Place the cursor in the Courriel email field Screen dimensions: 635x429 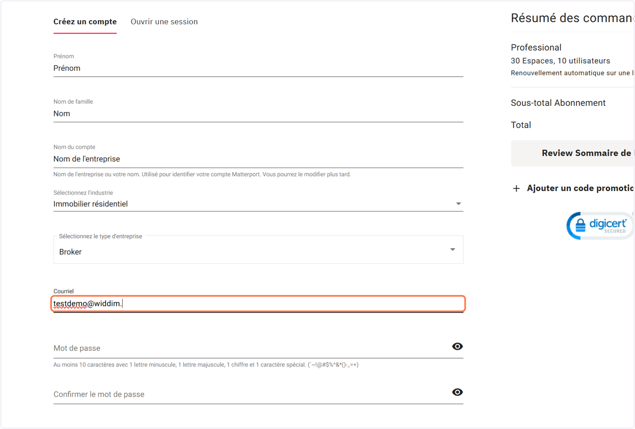pos(258,304)
